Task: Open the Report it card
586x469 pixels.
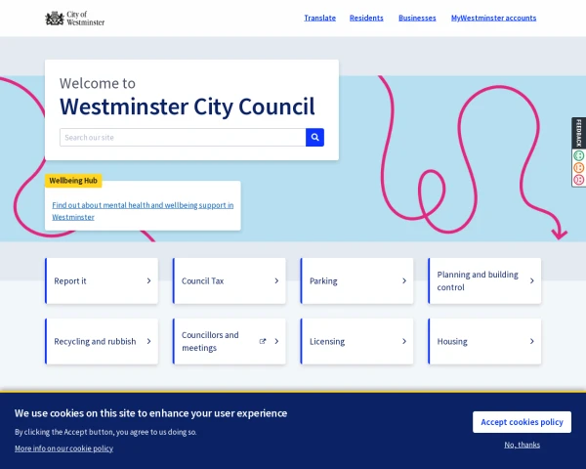Action: [102, 280]
